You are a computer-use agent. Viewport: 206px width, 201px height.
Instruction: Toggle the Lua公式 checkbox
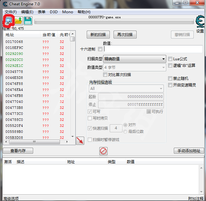(x=170, y=59)
